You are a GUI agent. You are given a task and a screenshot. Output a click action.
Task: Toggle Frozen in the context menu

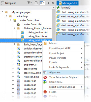(63, 92)
